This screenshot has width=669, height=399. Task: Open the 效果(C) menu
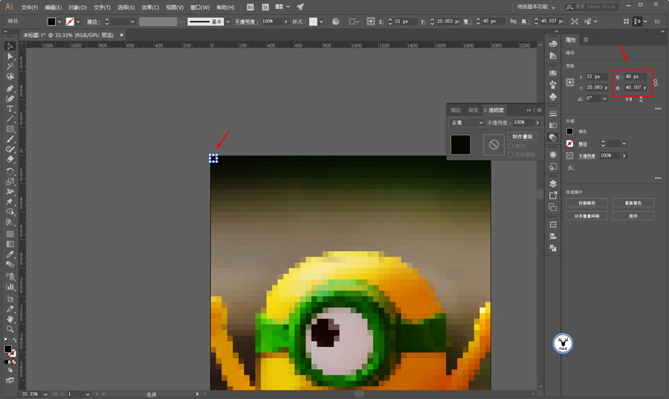(150, 7)
